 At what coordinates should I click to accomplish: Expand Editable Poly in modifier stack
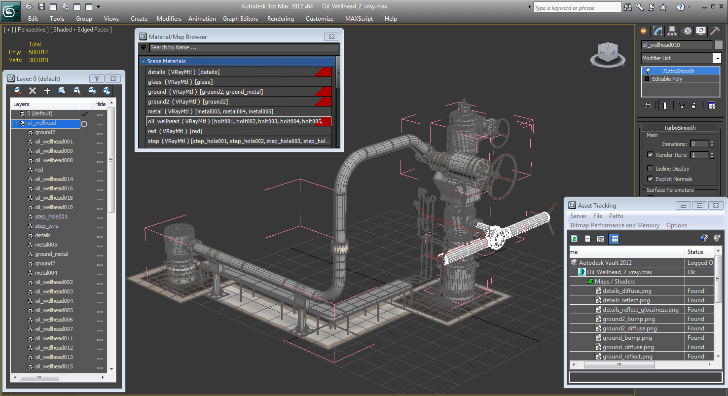647,79
